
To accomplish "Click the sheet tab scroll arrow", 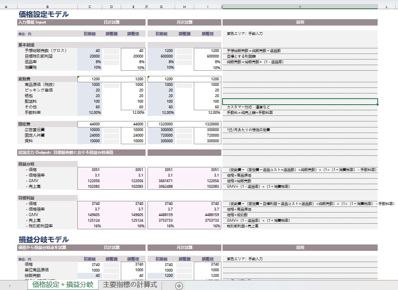I will click(10, 286).
